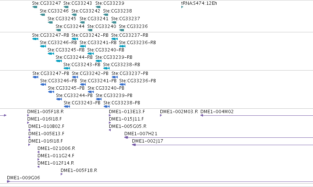Screen dimensions: 313x187
Task: Click the DME1-002J17 arrowhead
Action: [x=134, y=145]
